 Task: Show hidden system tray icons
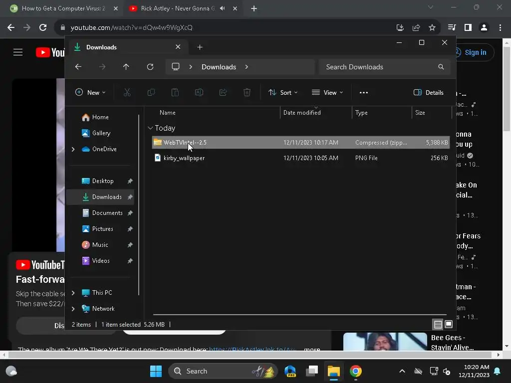(x=402, y=371)
